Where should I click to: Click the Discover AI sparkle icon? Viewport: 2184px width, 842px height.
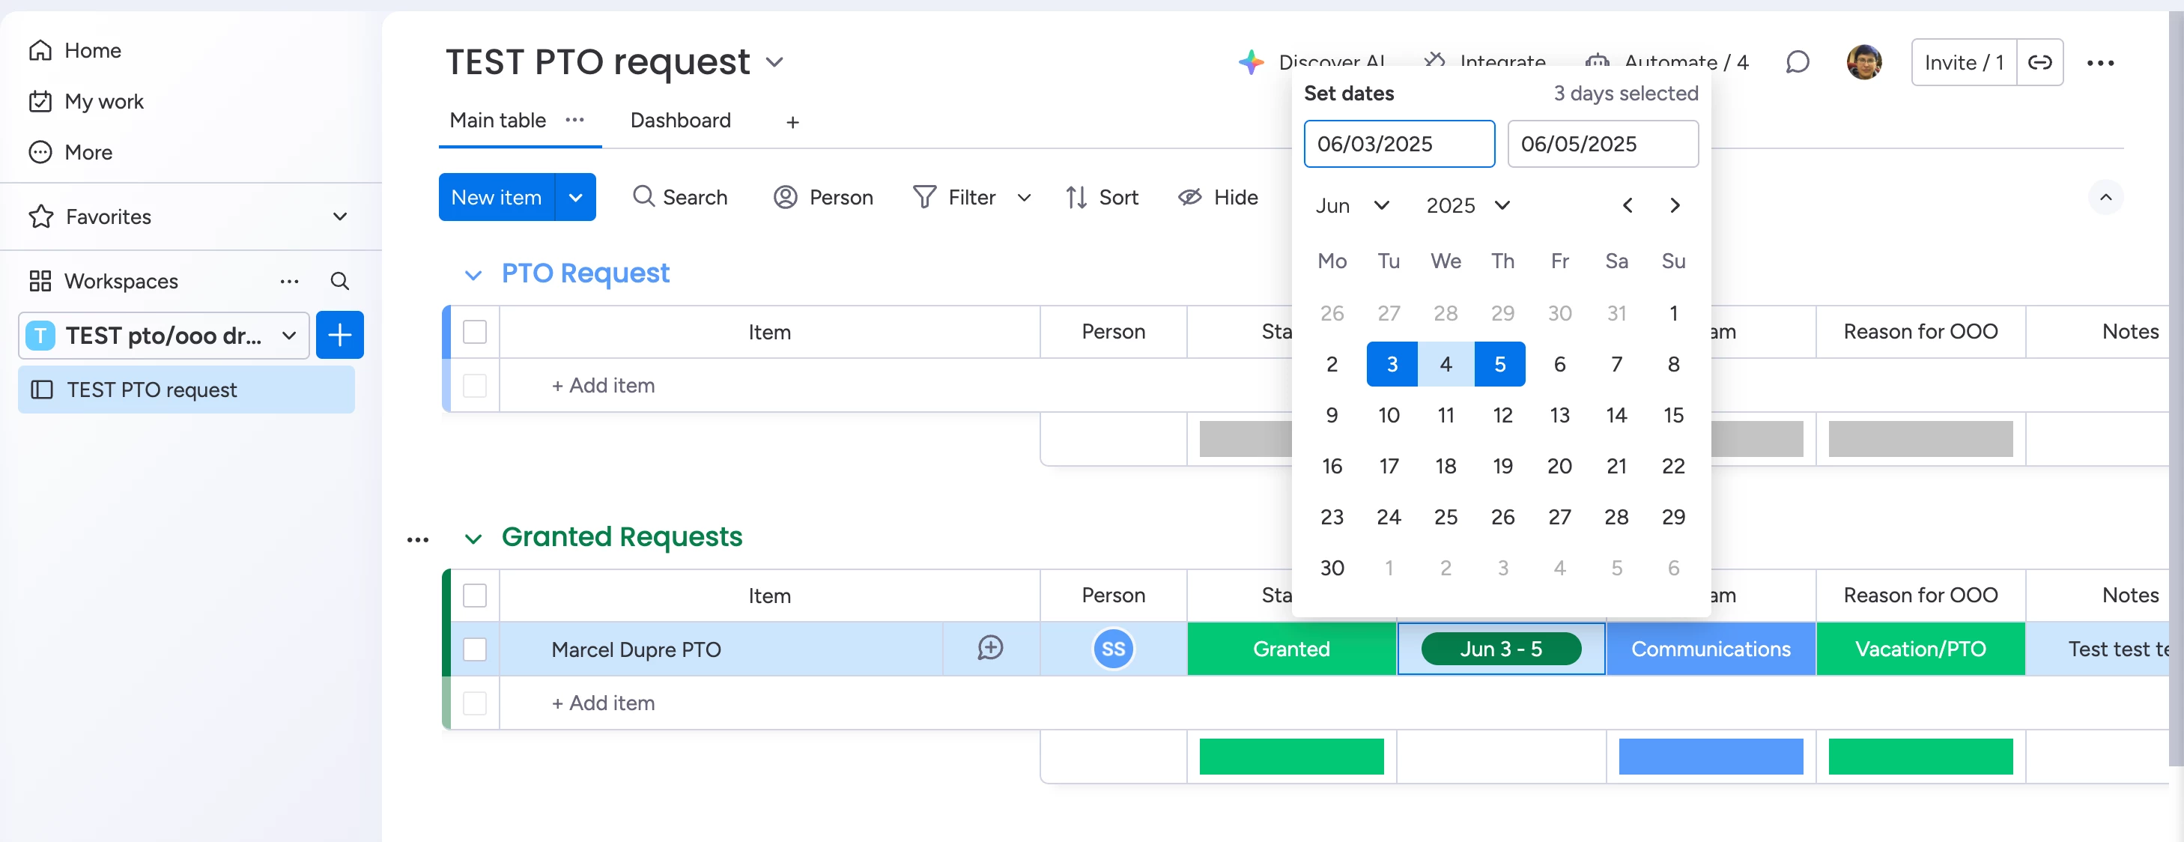pyautogui.click(x=1252, y=62)
